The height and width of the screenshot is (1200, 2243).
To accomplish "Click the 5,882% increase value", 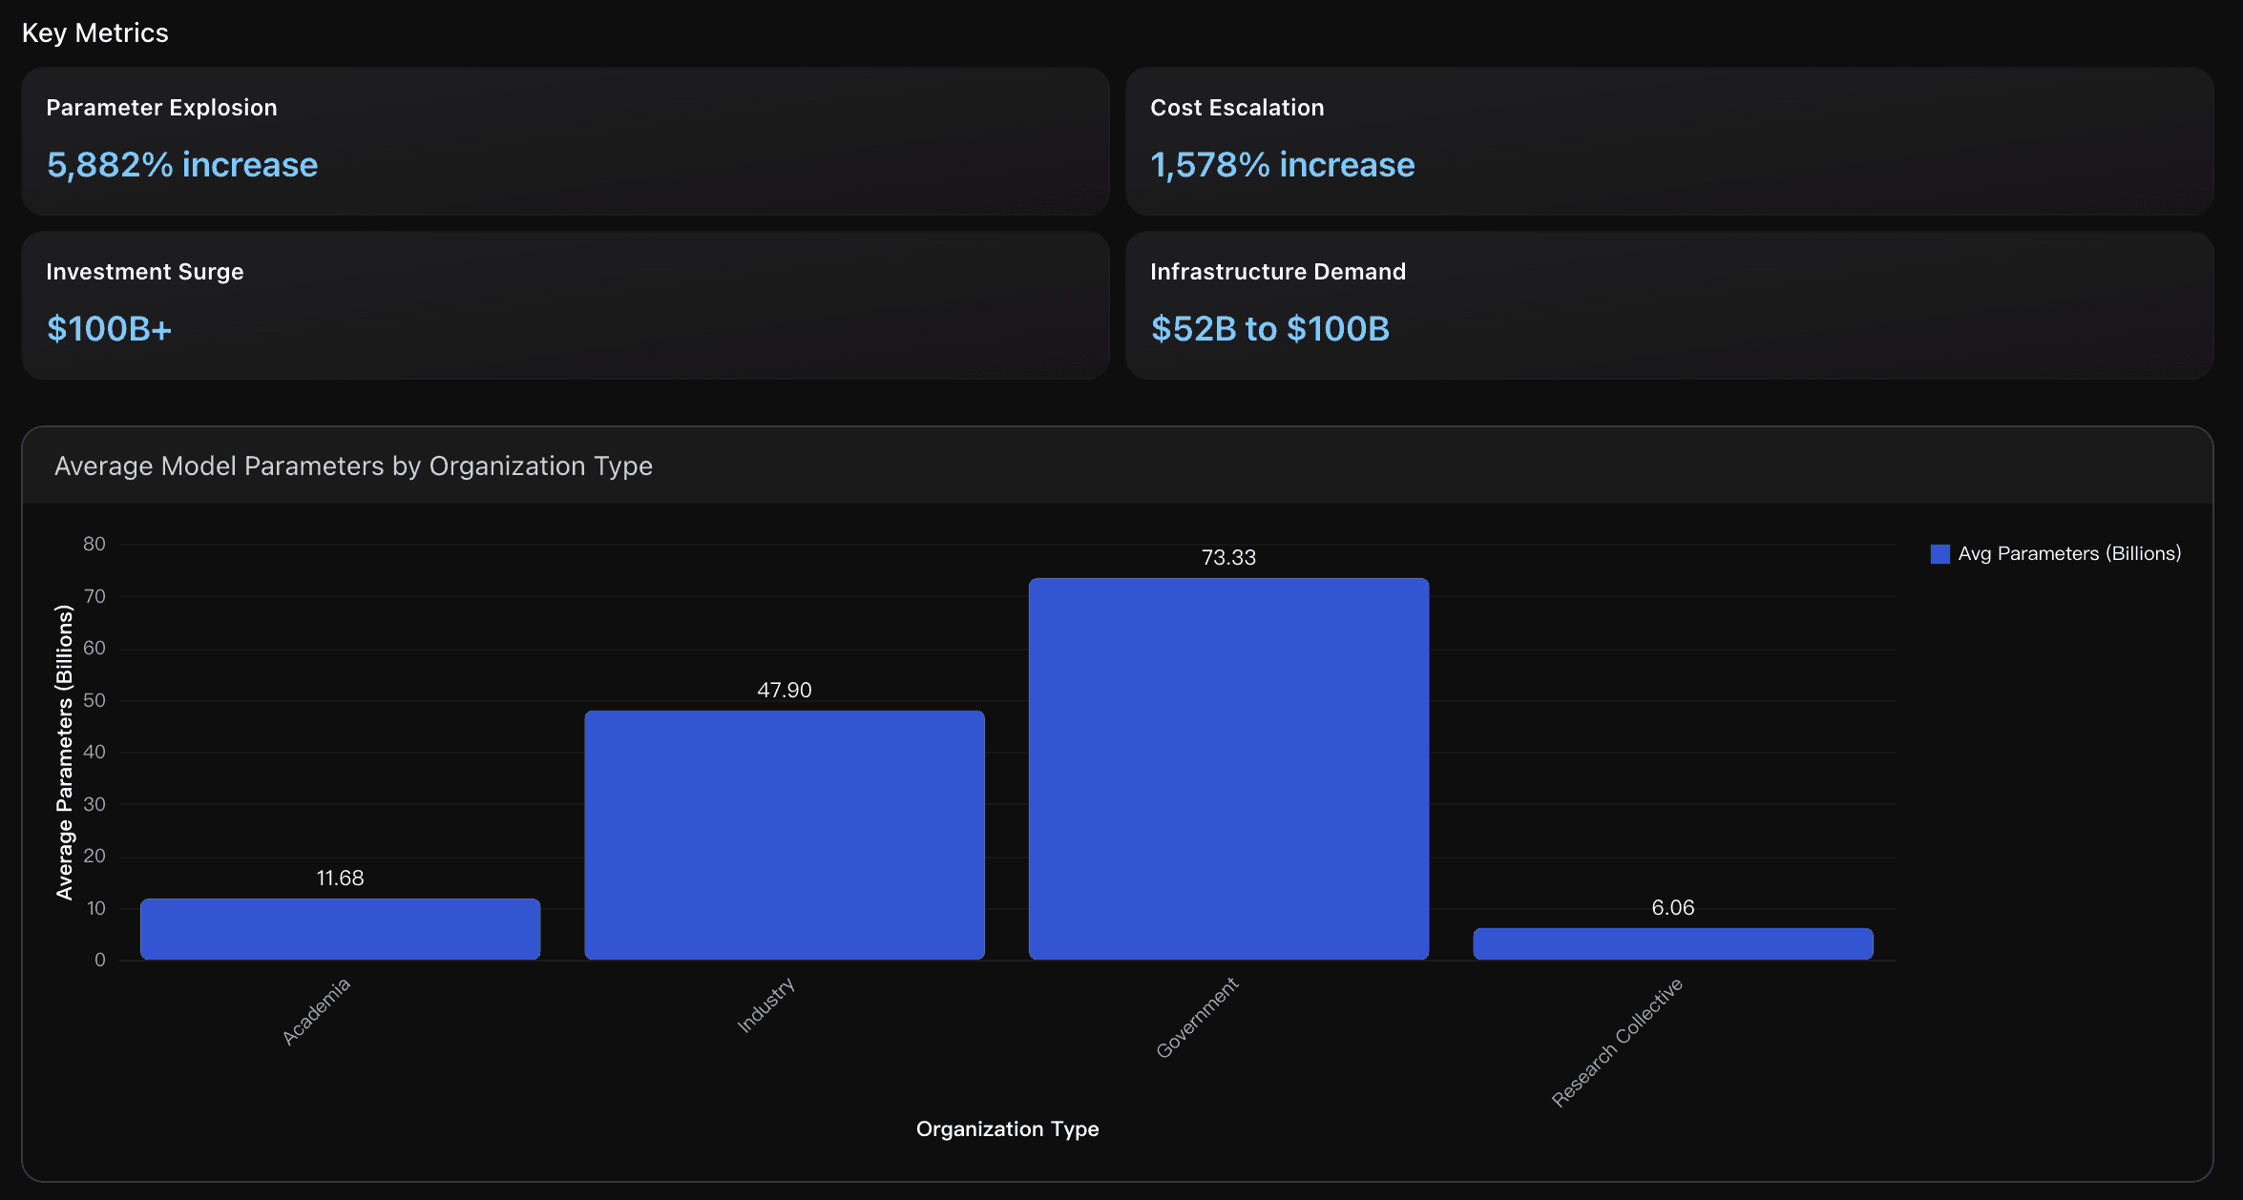I will tap(182, 165).
